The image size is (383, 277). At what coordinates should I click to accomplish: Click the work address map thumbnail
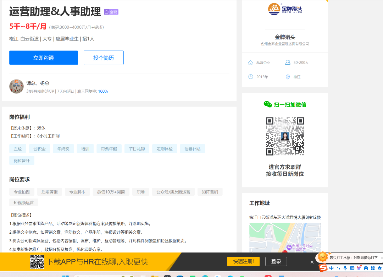[x=285, y=238]
